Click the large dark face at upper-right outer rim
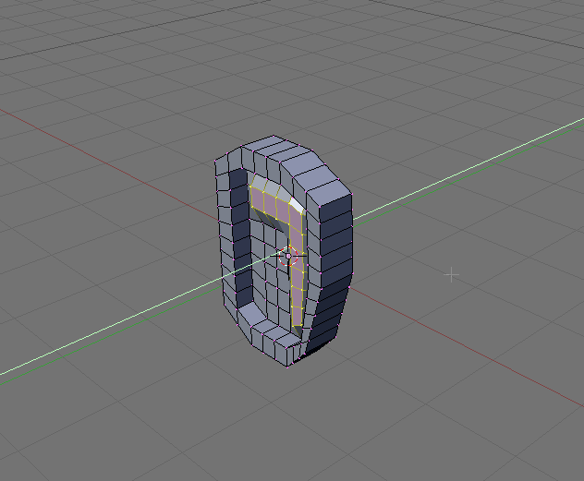The image size is (584, 481). [x=335, y=208]
